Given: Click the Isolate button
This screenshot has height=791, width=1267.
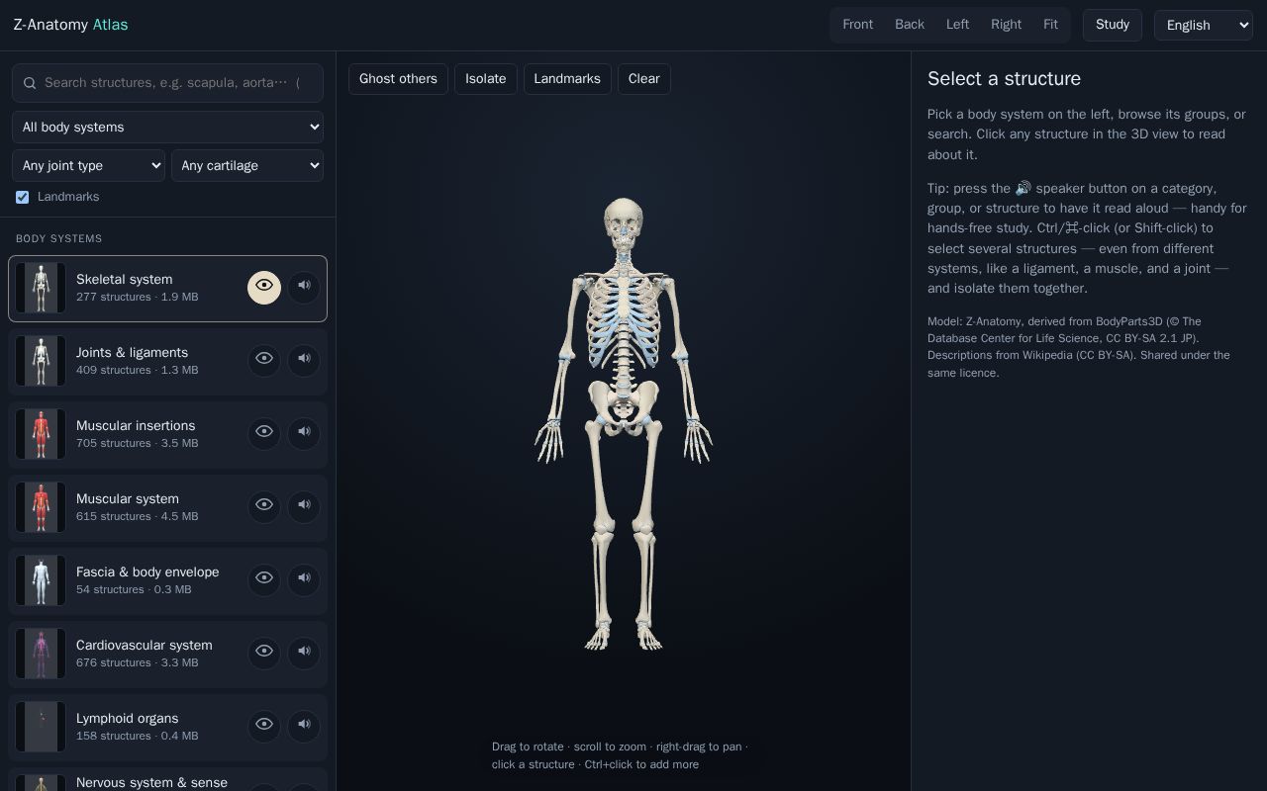Looking at the screenshot, I should pyautogui.click(x=486, y=79).
